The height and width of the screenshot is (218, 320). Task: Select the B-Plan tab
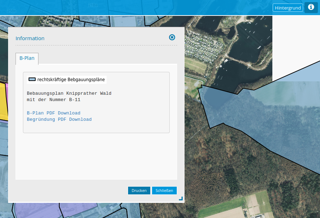click(27, 58)
